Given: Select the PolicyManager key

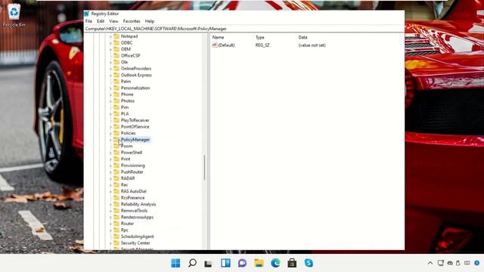Looking at the screenshot, I should click(135, 140).
